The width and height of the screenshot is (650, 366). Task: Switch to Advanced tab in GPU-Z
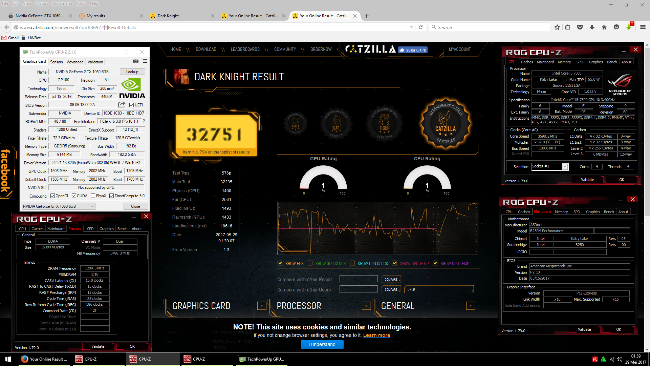pos(75,62)
